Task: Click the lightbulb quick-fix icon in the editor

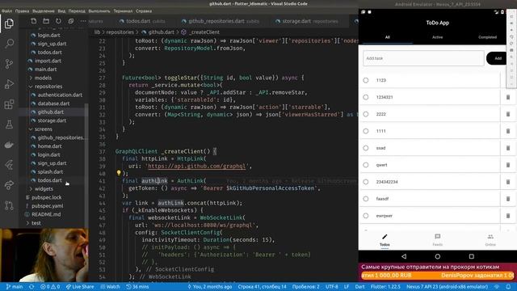Action: (x=119, y=172)
